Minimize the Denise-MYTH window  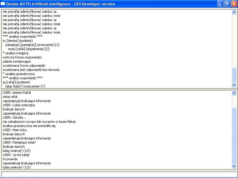221,4
